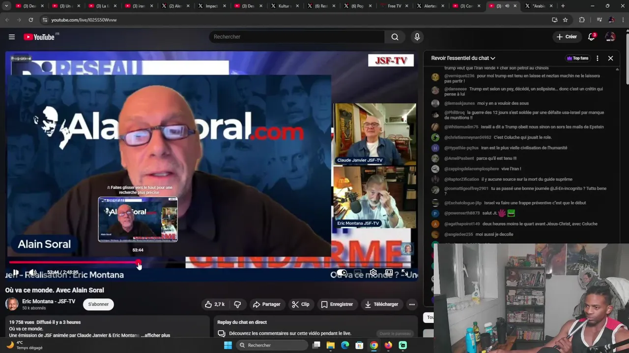Viewport: 629px width, 353px height.
Task: Open channel name 'Eric Montana - JSF-TV'
Action: pos(49,301)
